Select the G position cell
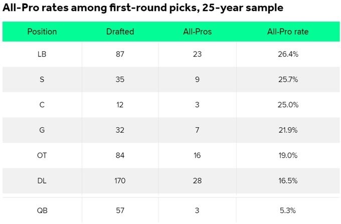The image size is (341, 224). point(42,130)
